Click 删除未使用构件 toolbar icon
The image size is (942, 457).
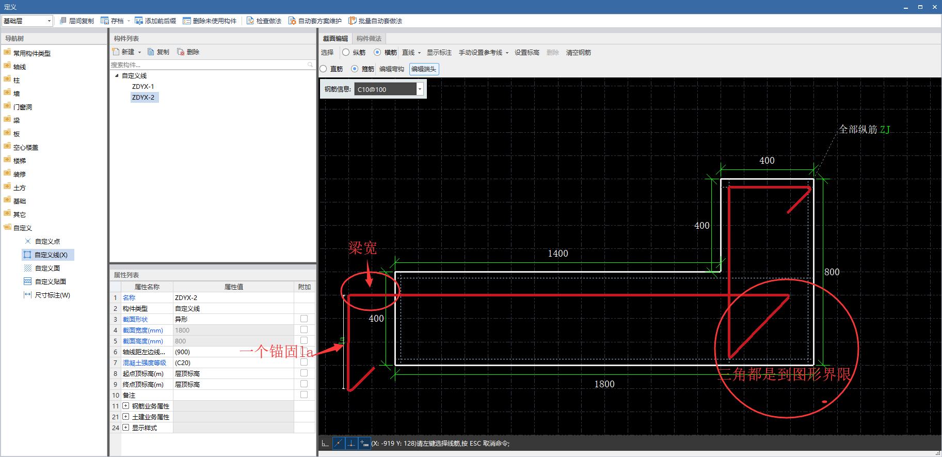pos(187,21)
